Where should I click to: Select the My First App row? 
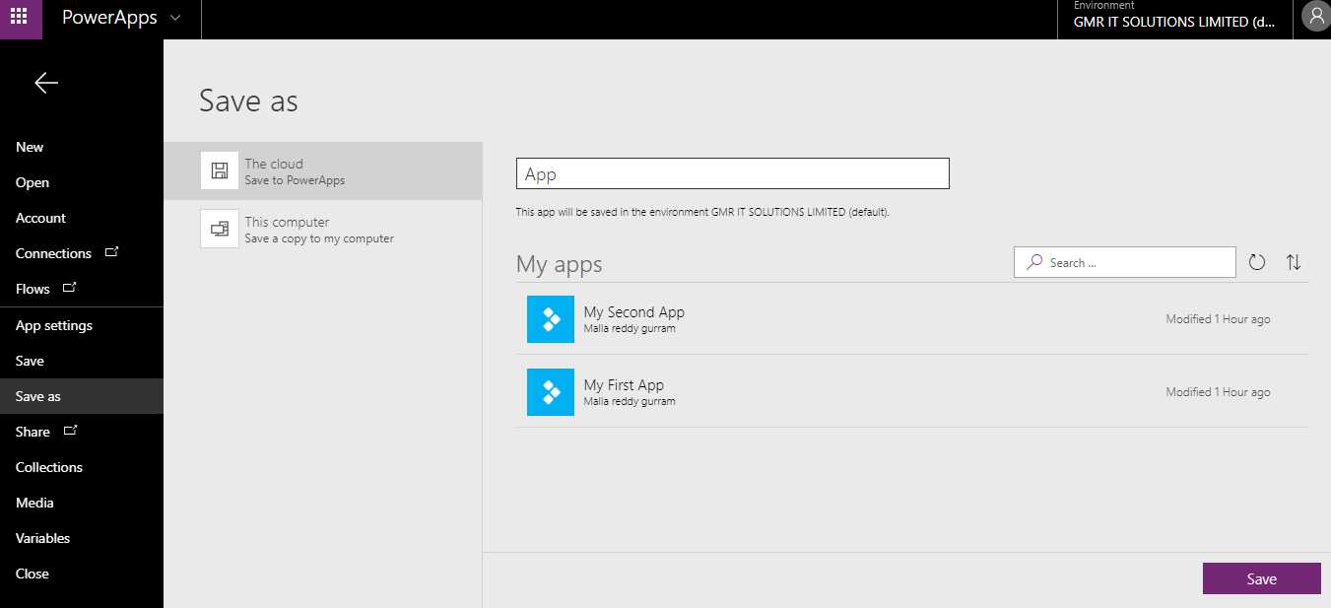click(x=912, y=392)
